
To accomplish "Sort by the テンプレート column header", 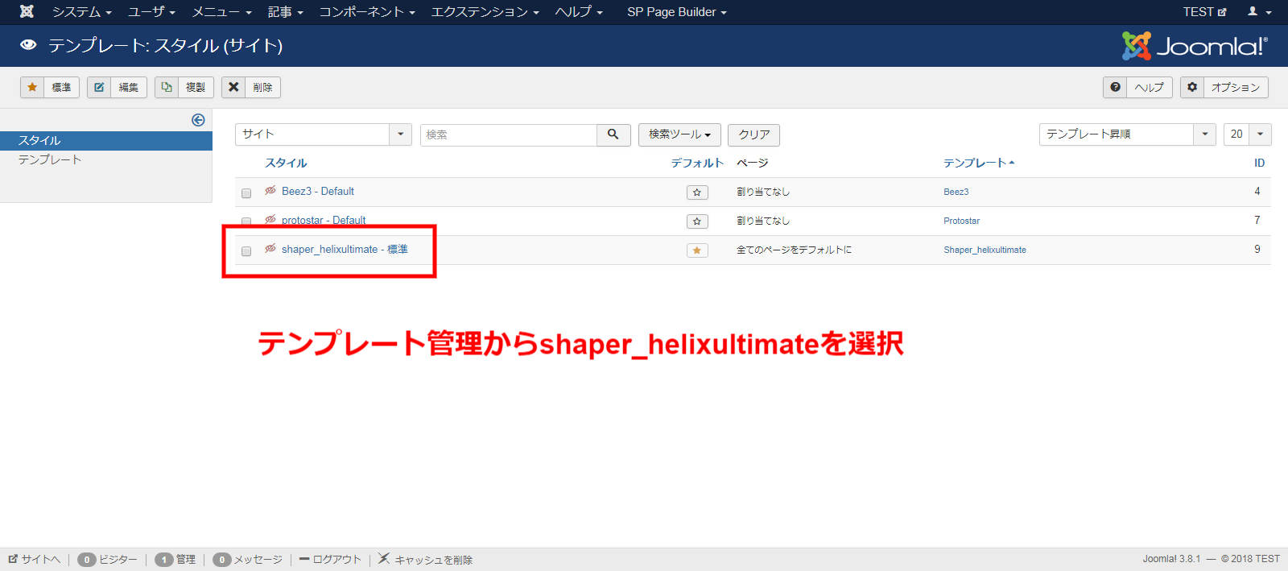I will coord(979,163).
